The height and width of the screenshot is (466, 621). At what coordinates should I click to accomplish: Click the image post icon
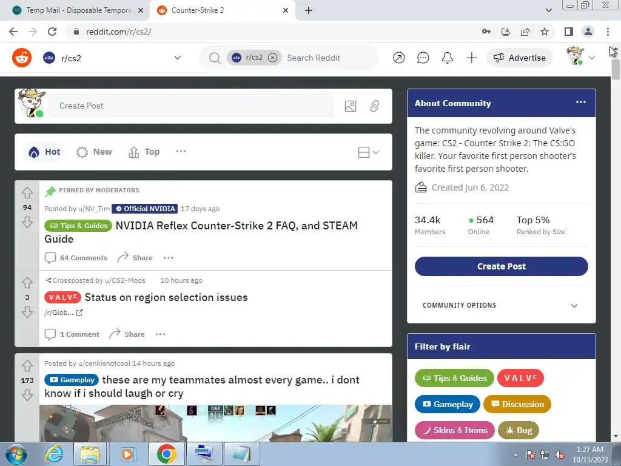350,106
